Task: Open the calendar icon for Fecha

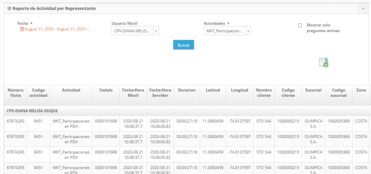Action: point(22,29)
